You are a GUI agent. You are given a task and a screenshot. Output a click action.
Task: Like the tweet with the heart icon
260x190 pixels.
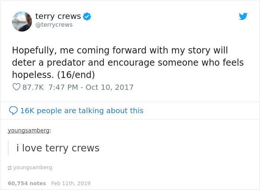click(x=16, y=87)
